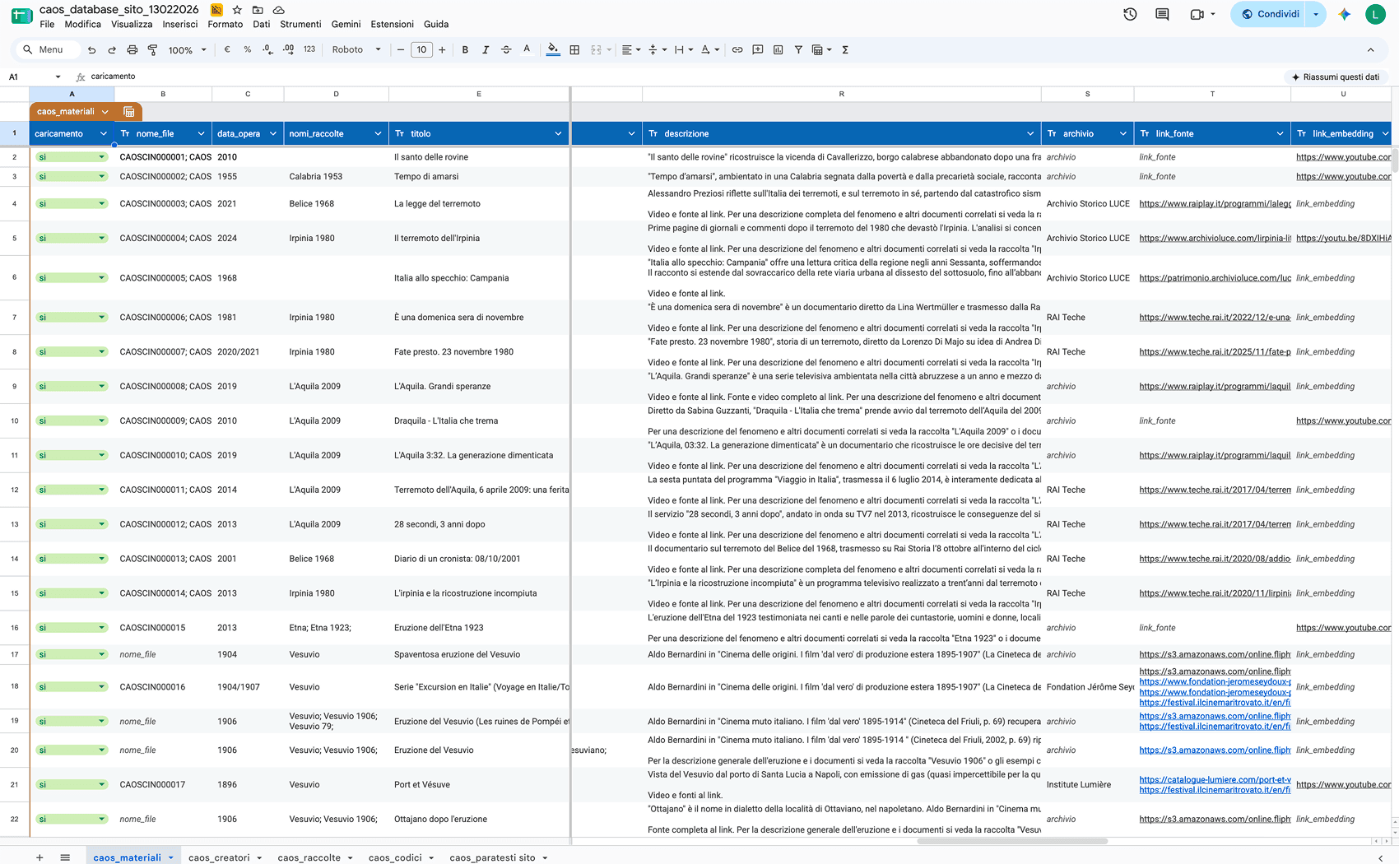Viewport: 1399px width, 864px height.
Task: Click the print icon in toolbar
Action: pos(132,50)
